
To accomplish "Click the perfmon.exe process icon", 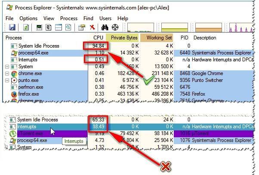I will pyautogui.click(x=14, y=87).
